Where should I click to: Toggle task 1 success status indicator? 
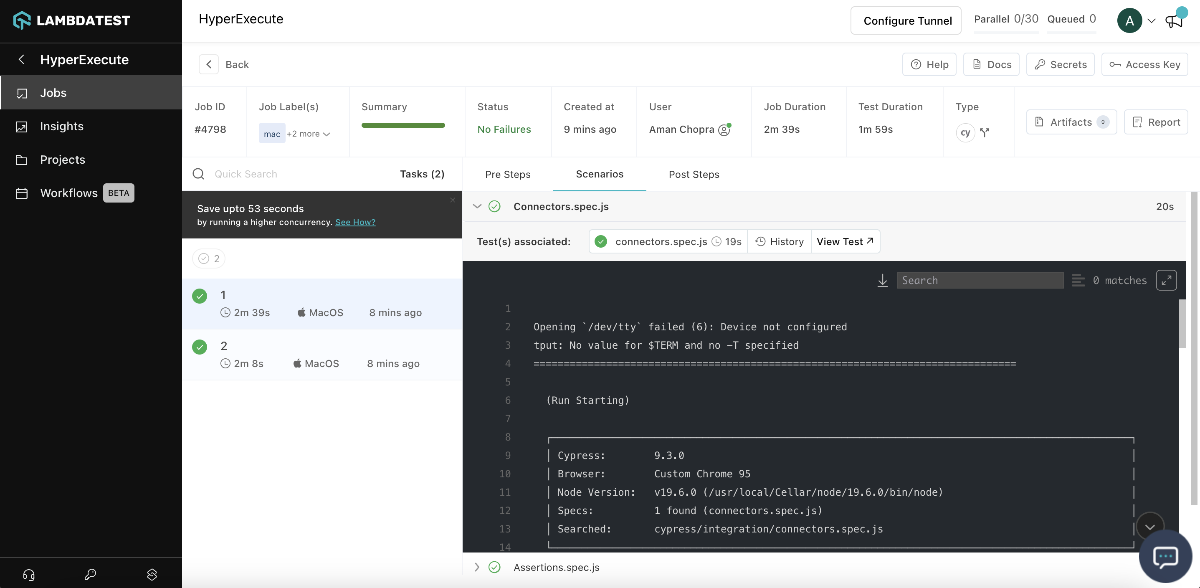click(199, 295)
